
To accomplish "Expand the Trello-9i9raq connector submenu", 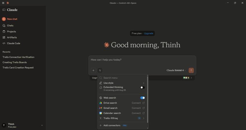I will [x=143, y=118].
